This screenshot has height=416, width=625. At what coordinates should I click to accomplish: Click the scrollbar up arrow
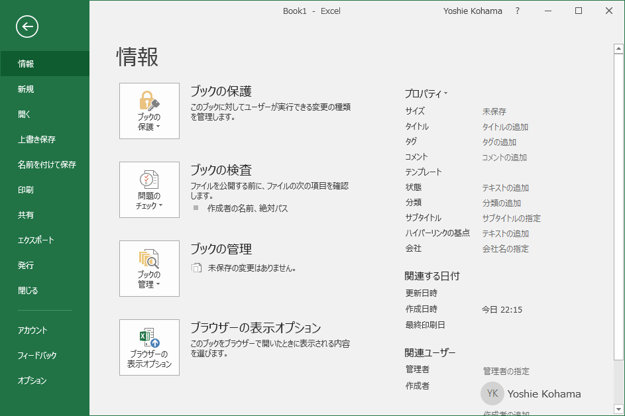(618, 48)
